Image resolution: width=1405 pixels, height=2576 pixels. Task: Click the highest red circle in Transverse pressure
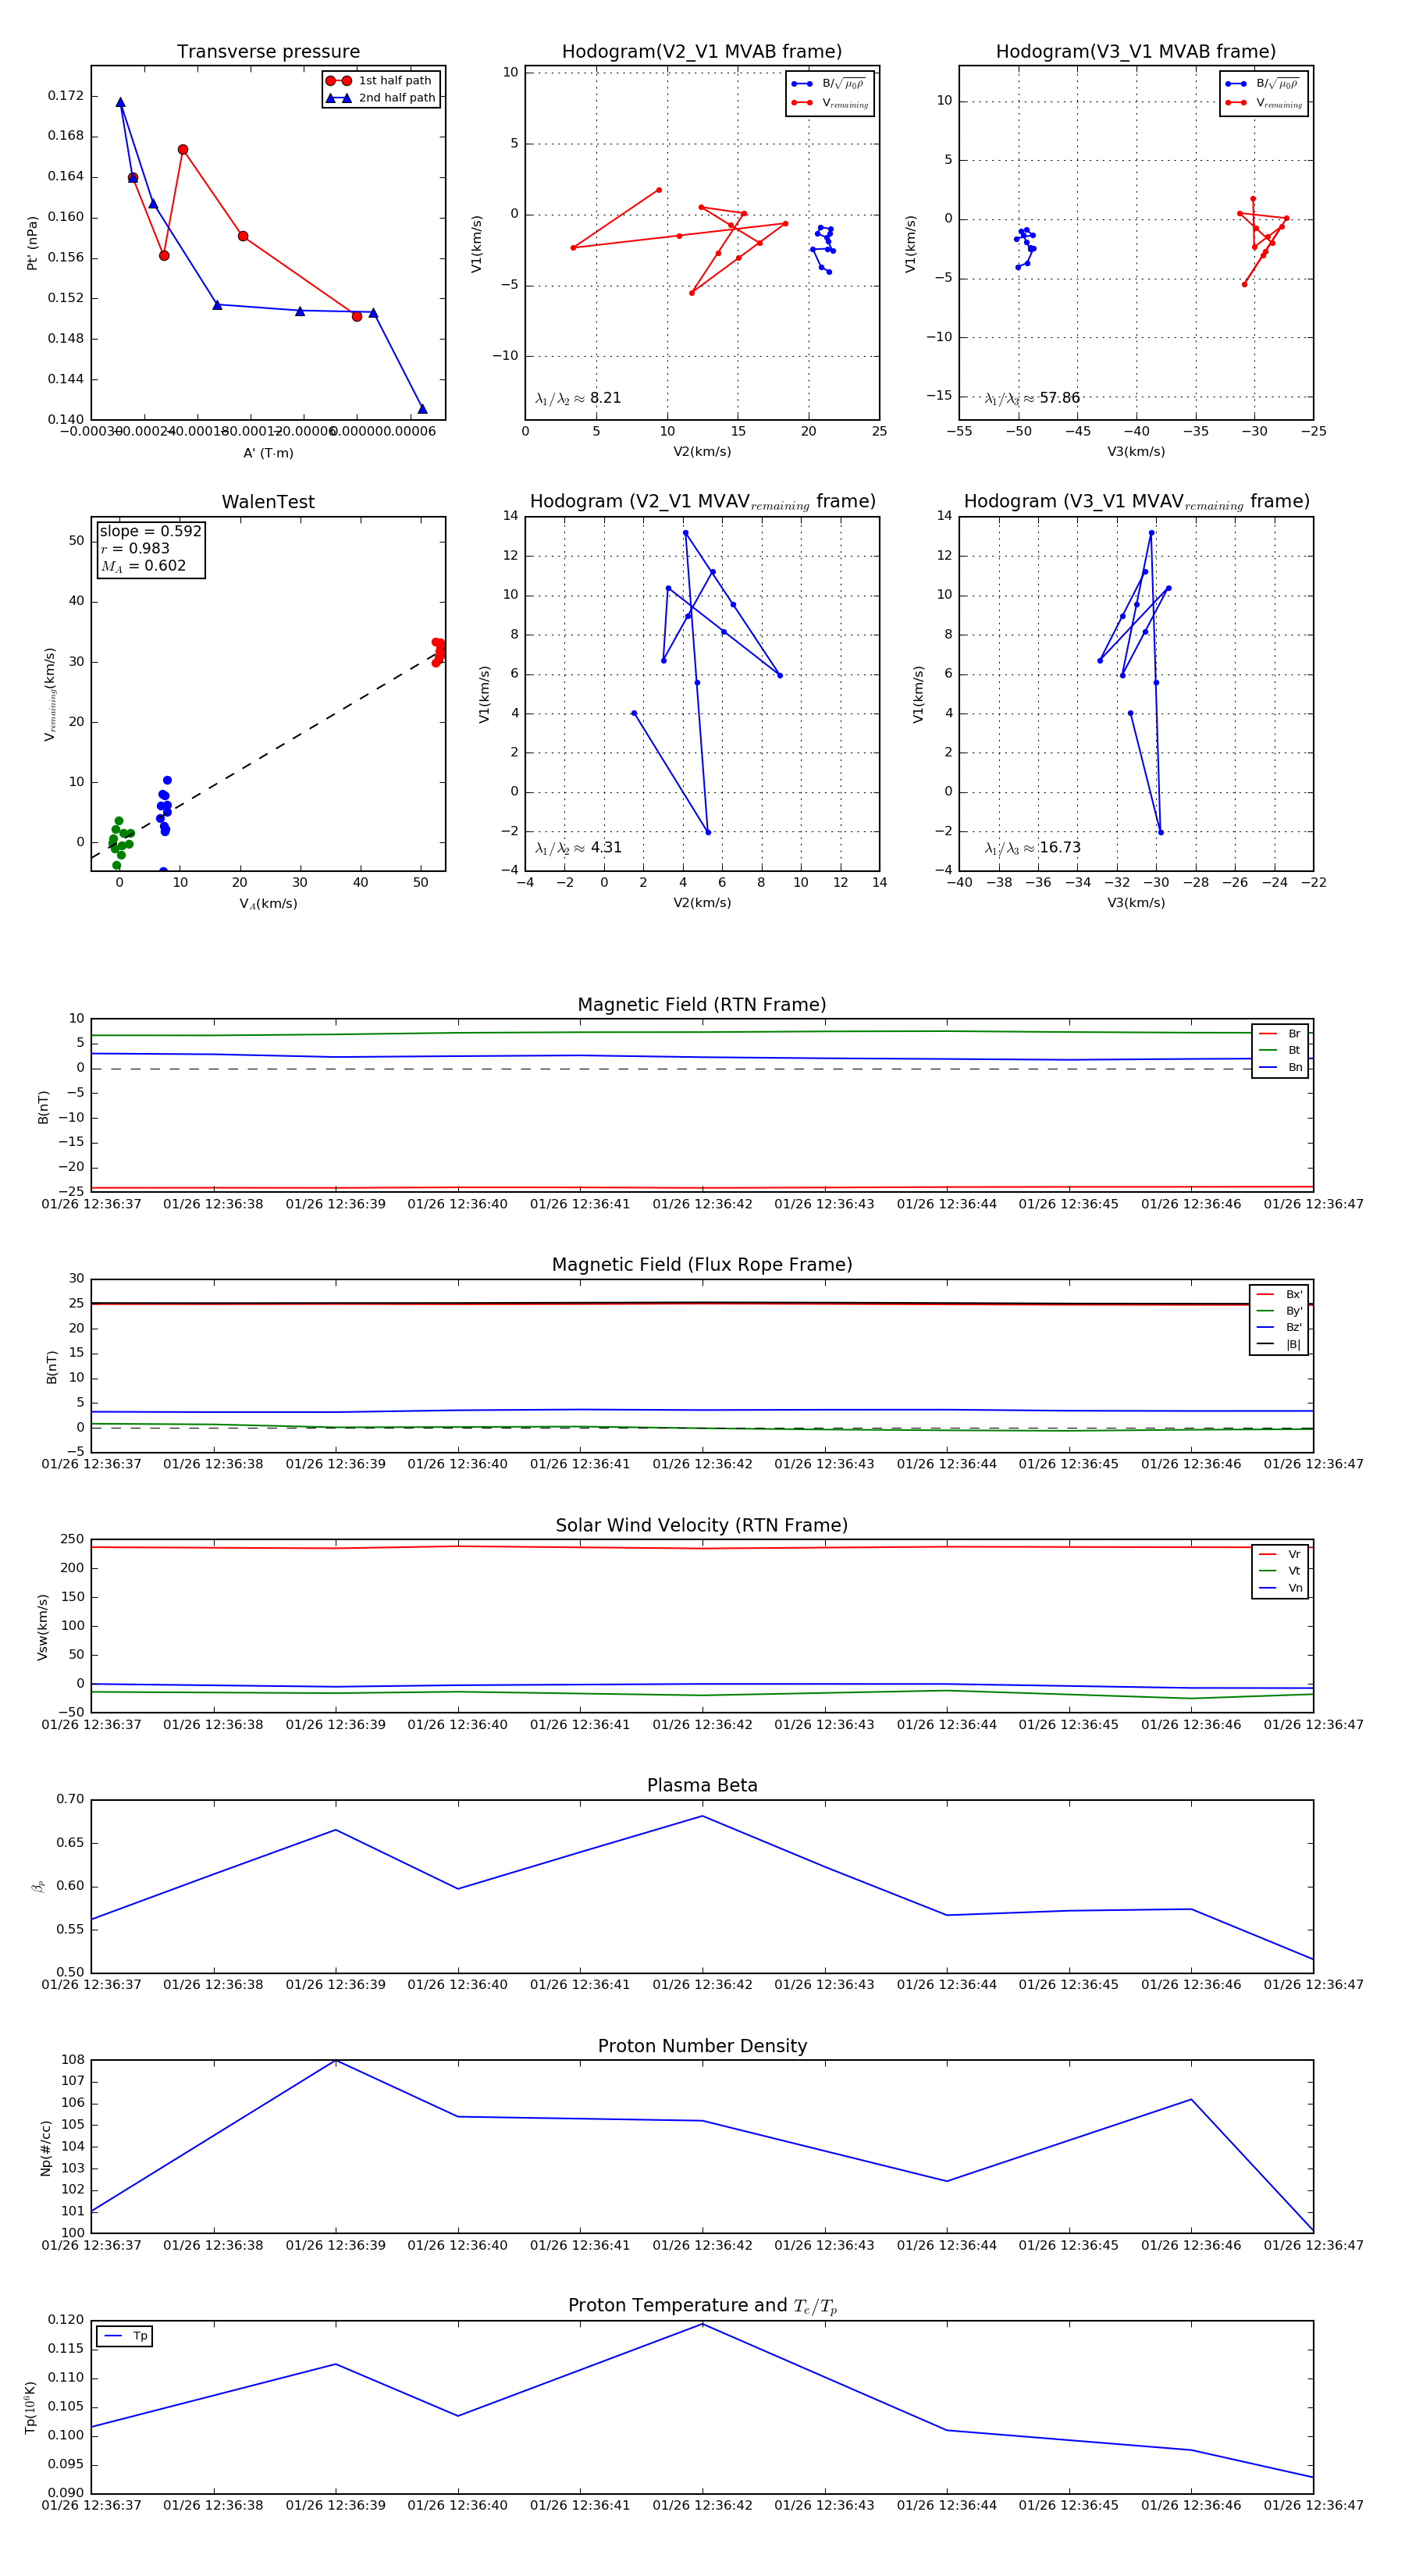[x=183, y=150]
